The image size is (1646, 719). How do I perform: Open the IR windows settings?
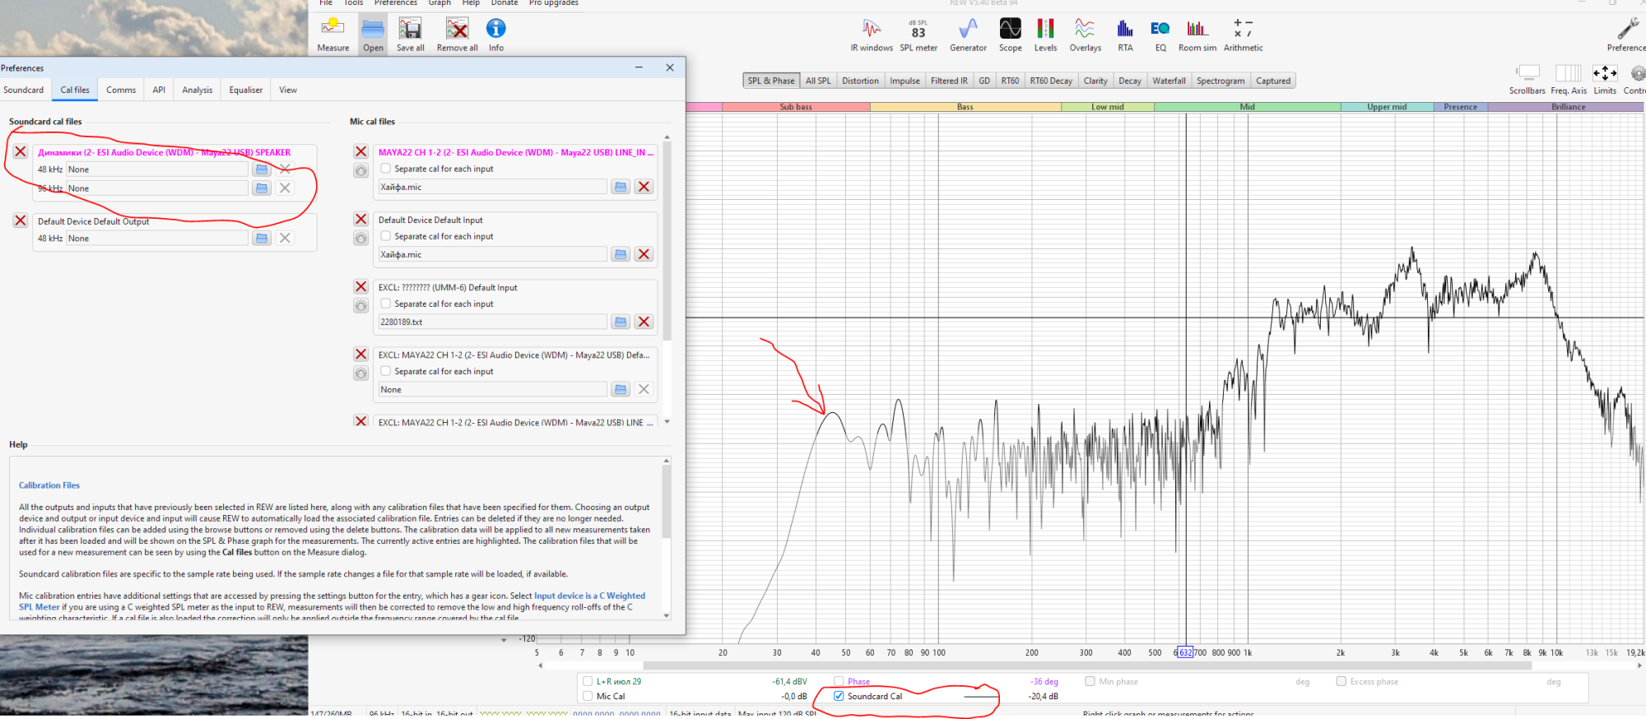871,35
